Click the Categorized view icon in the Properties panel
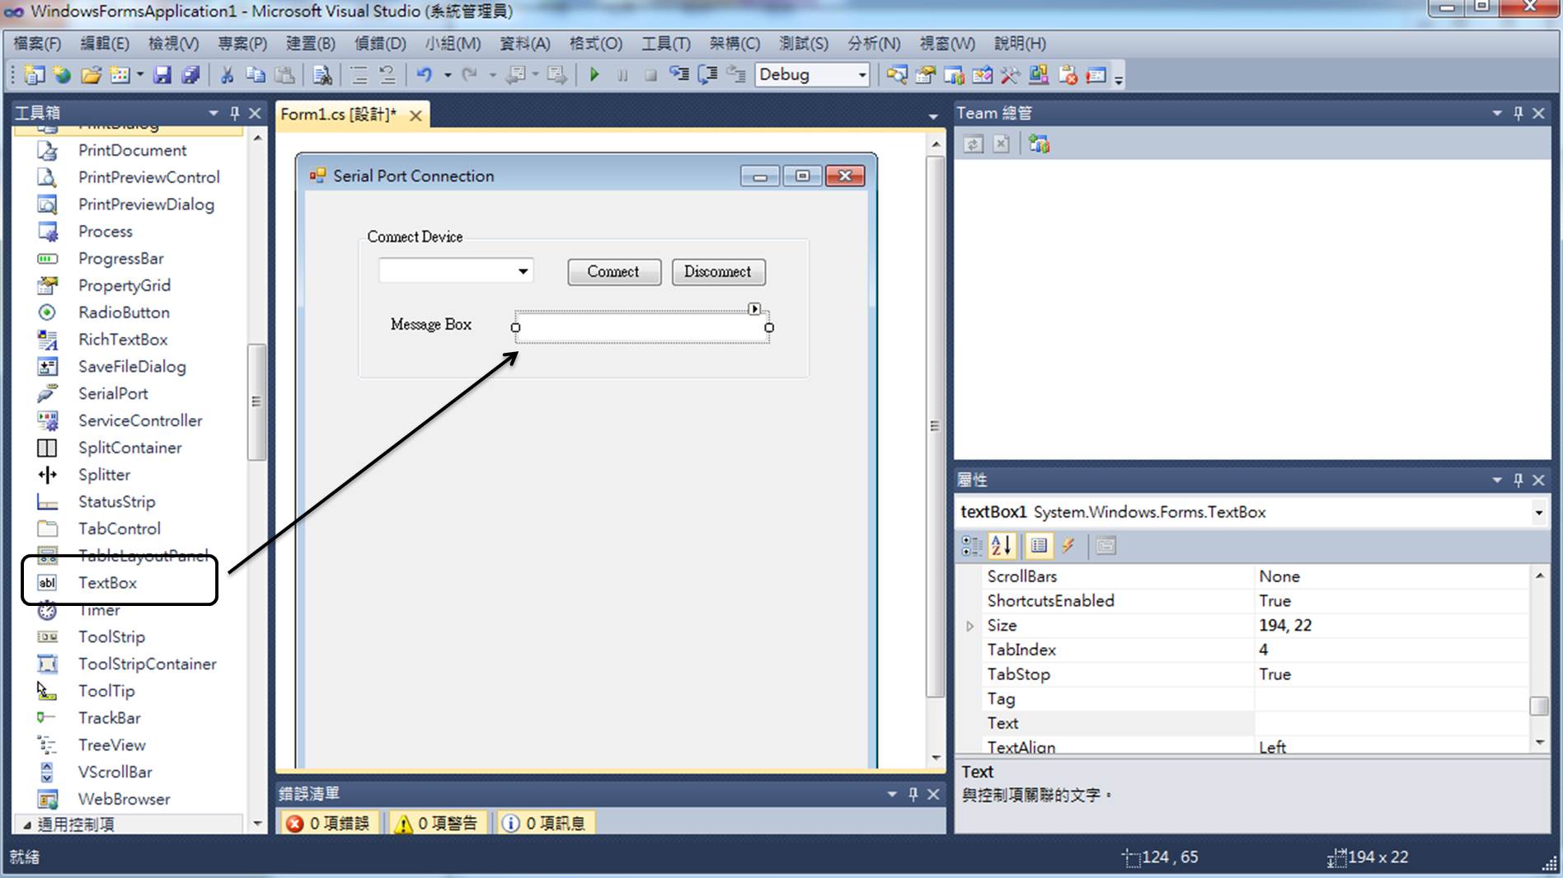1563x878 pixels. point(972,546)
